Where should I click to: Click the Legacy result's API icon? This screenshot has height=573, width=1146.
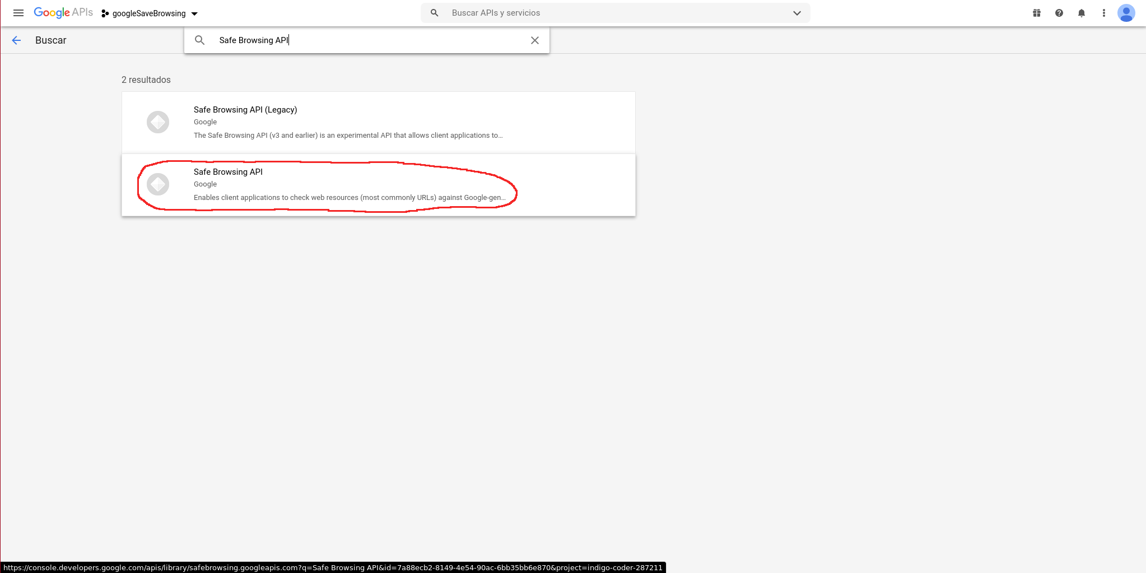158,122
